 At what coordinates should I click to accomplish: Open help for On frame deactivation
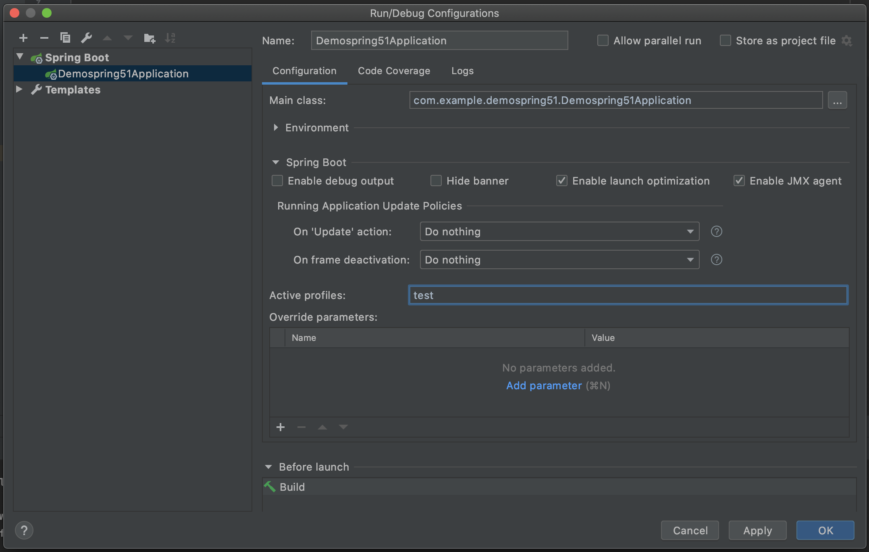(x=716, y=260)
